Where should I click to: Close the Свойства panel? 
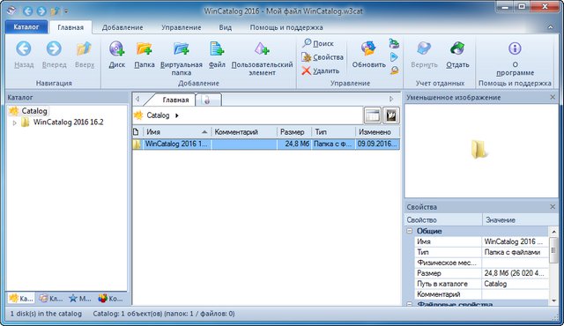[x=553, y=207]
